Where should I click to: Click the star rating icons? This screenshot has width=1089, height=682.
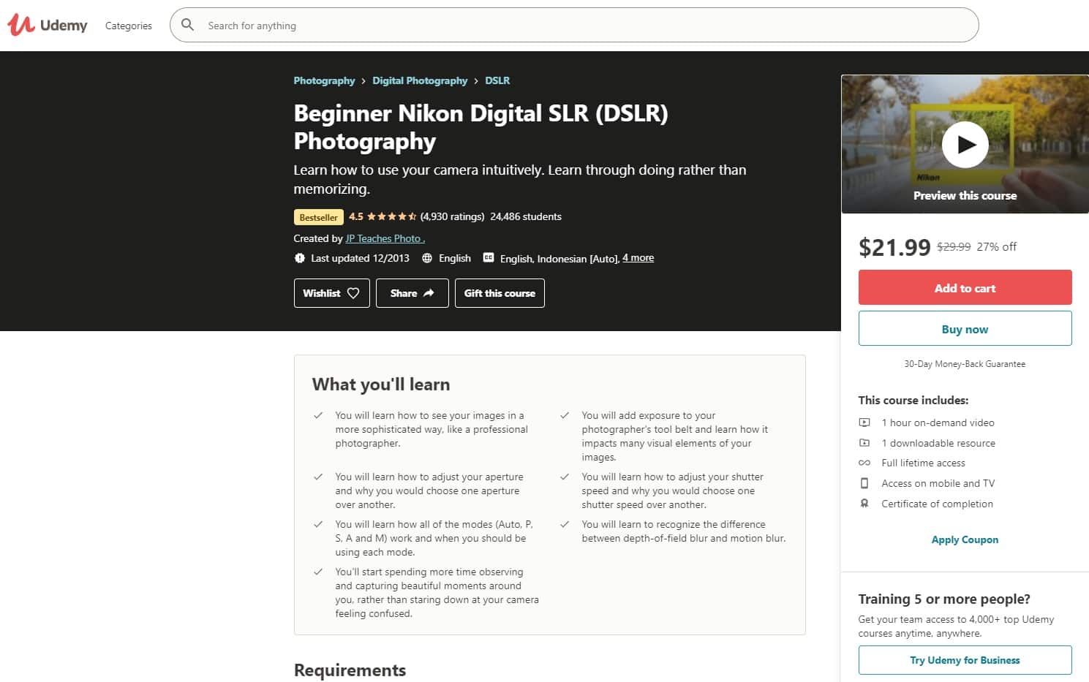[x=391, y=216]
